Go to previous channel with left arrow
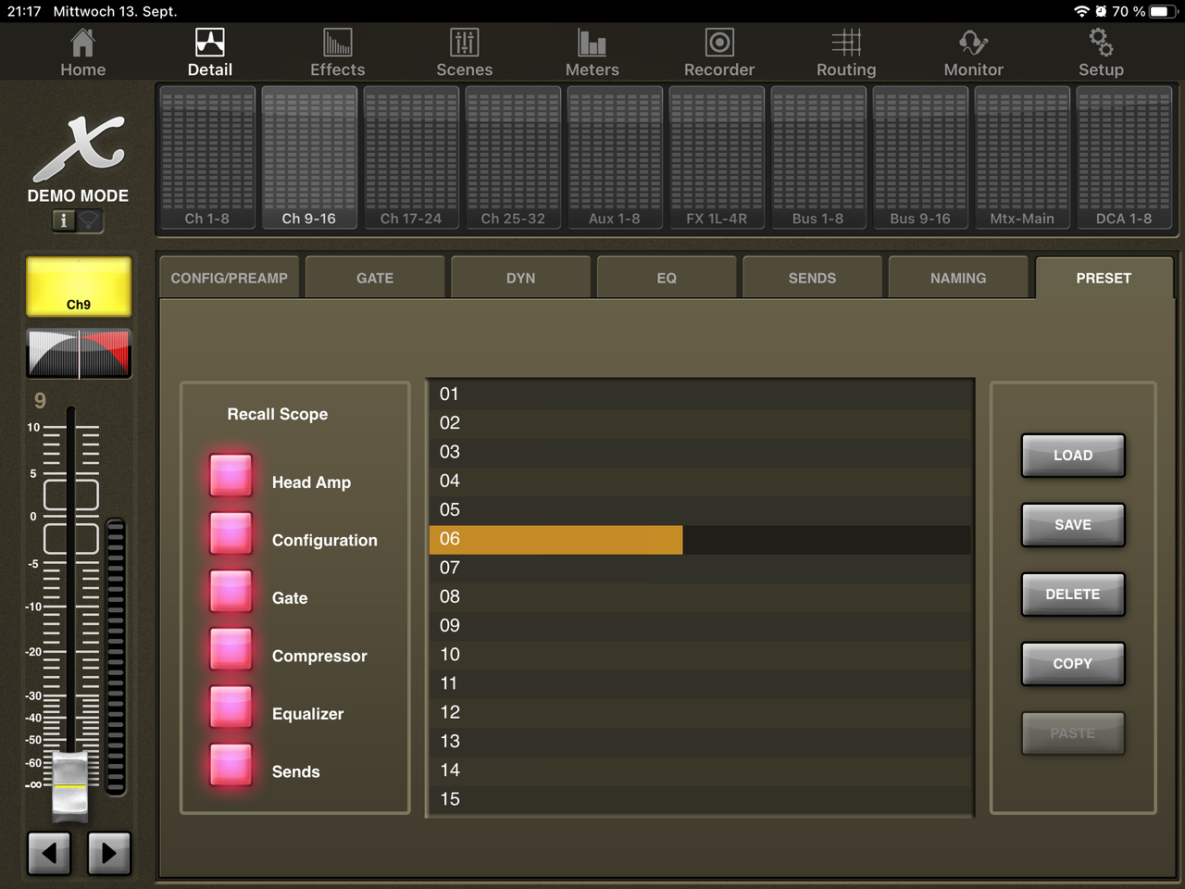 point(49,853)
